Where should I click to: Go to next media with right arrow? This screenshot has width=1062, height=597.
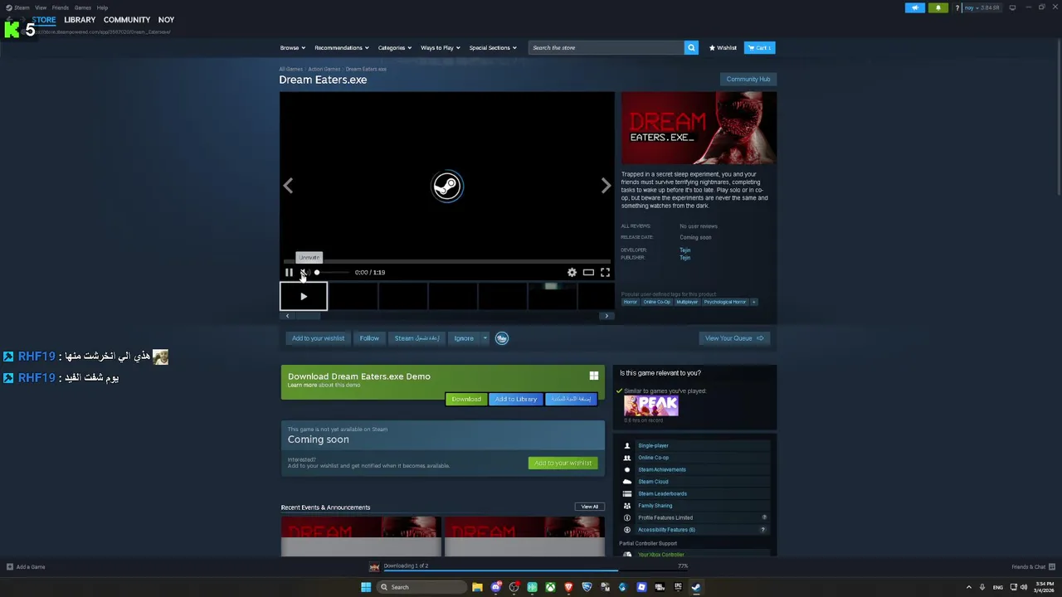point(606,186)
